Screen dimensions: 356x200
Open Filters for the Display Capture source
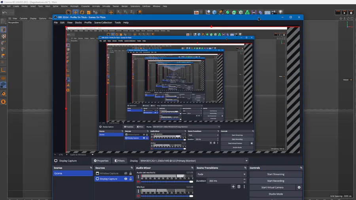tap(119, 161)
